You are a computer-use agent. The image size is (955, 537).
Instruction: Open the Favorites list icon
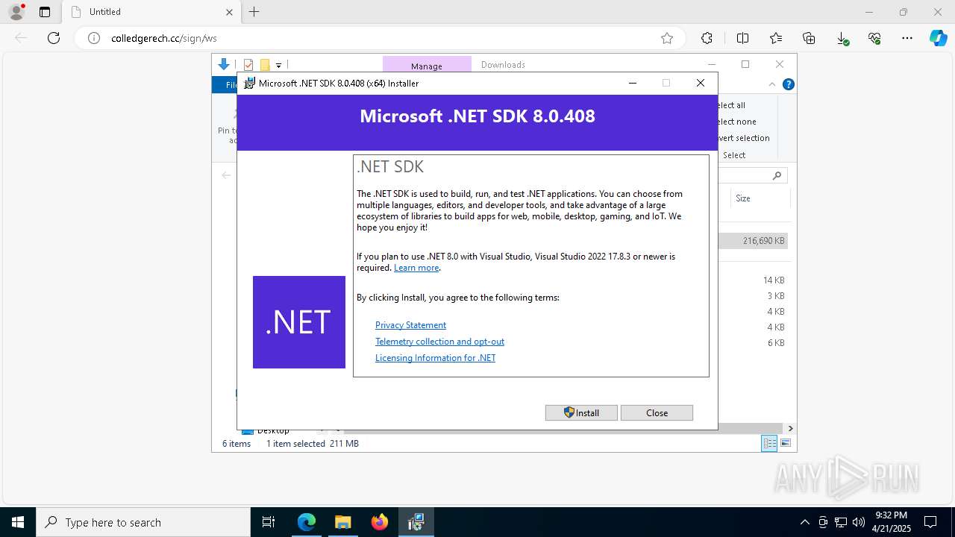tap(776, 38)
